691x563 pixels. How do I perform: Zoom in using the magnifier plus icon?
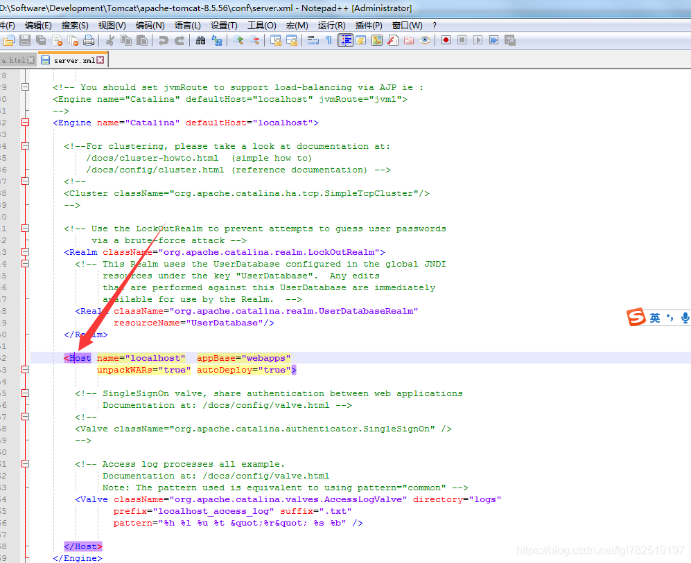coord(238,40)
